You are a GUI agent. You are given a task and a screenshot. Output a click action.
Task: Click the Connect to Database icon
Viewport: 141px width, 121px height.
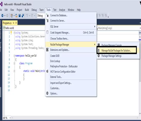click(x=48, y=15)
